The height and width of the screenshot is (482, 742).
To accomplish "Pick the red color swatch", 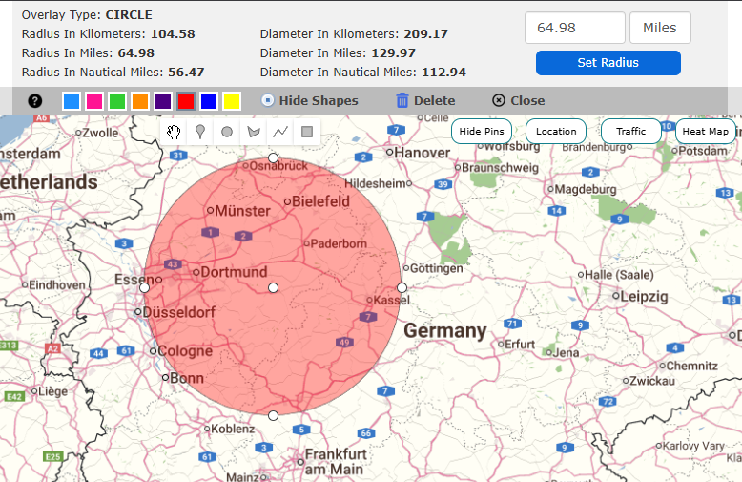I will (186, 101).
